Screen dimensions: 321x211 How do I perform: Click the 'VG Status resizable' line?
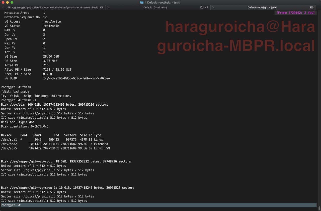(32, 26)
